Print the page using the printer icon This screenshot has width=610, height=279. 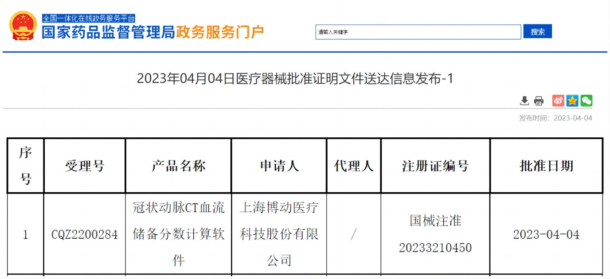[539, 101]
